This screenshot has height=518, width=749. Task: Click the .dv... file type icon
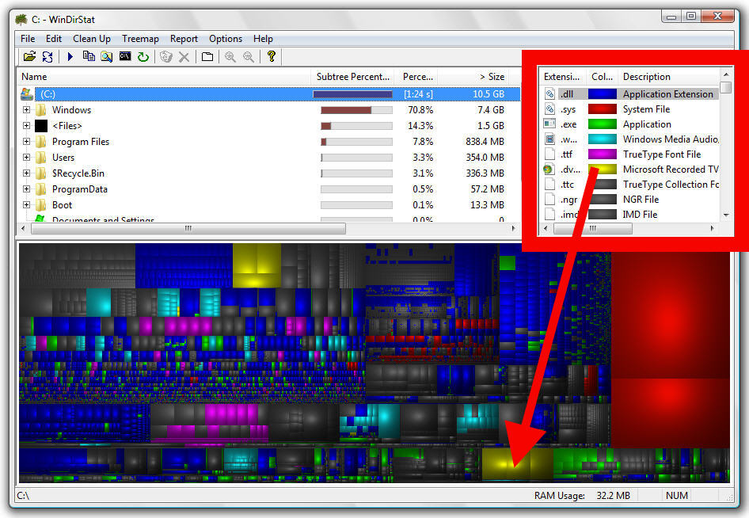click(549, 169)
